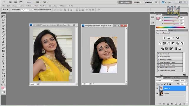This screenshot has width=189, height=106.
Task: Click the foreground color swatch in toolbox
Action: tap(3, 88)
